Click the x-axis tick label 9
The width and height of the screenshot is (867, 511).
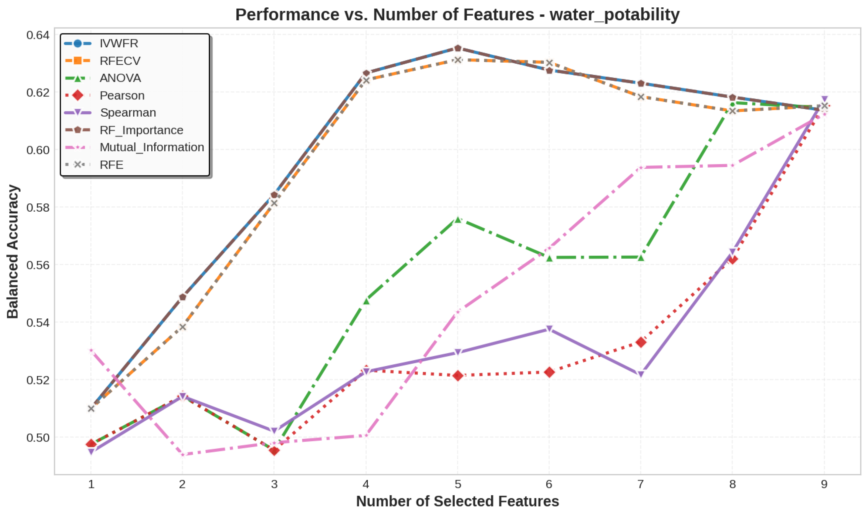click(824, 484)
